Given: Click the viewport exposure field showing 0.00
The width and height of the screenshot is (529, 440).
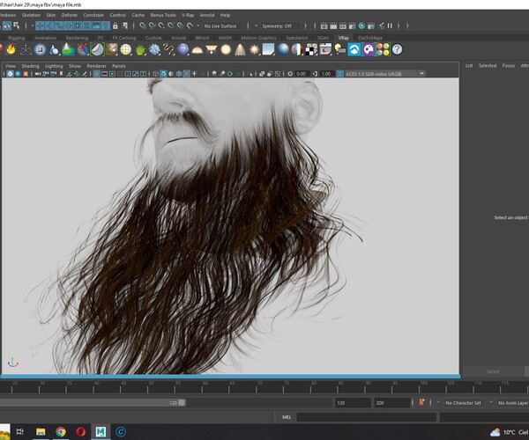Looking at the screenshot, I should point(302,74).
